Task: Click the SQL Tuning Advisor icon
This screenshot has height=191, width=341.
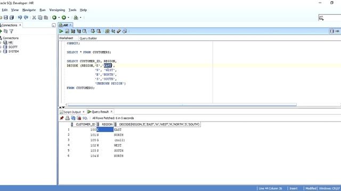Action: tap(85, 31)
